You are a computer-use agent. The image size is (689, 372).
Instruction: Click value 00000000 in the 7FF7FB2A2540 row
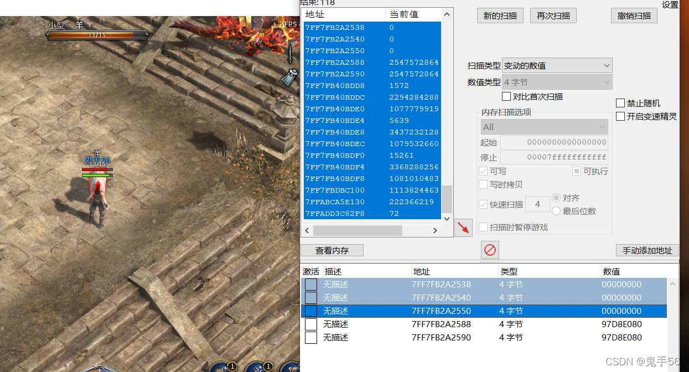pos(621,298)
